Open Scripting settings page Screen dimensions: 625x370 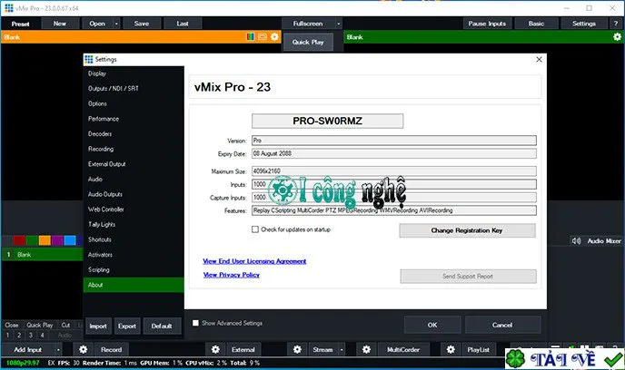(134, 269)
